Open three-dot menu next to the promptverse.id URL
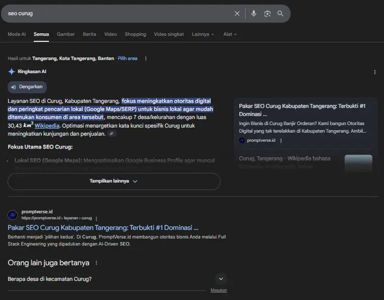This screenshot has width=384, height=300. click(x=96, y=218)
